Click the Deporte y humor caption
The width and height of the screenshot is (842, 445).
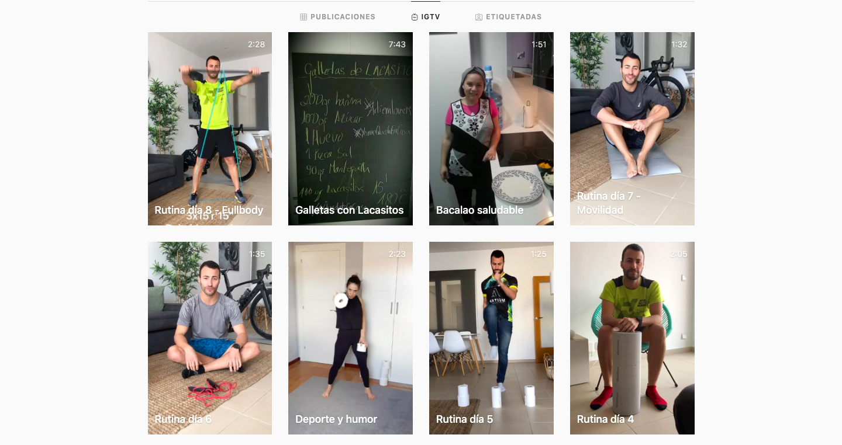point(336,419)
